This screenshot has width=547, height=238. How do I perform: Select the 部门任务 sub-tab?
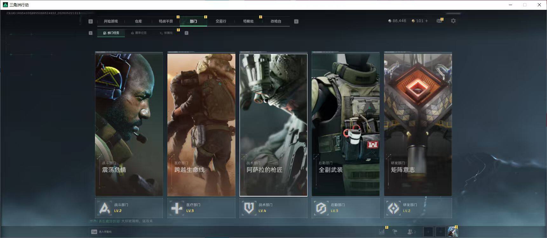click(111, 33)
